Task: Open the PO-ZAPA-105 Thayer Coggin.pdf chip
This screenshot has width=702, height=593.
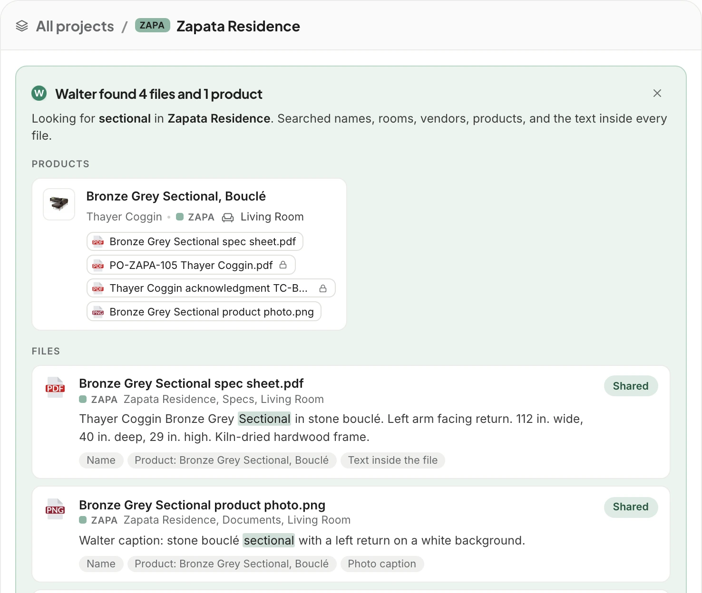Action: coord(191,265)
